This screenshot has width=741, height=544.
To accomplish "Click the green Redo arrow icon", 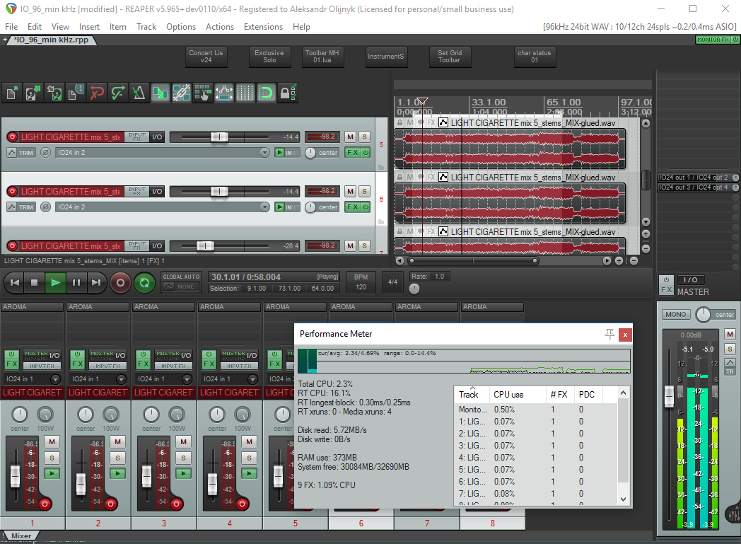I will [117, 93].
